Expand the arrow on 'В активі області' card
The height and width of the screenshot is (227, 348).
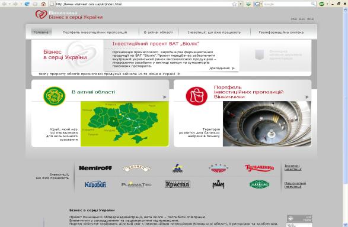(165, 97)
